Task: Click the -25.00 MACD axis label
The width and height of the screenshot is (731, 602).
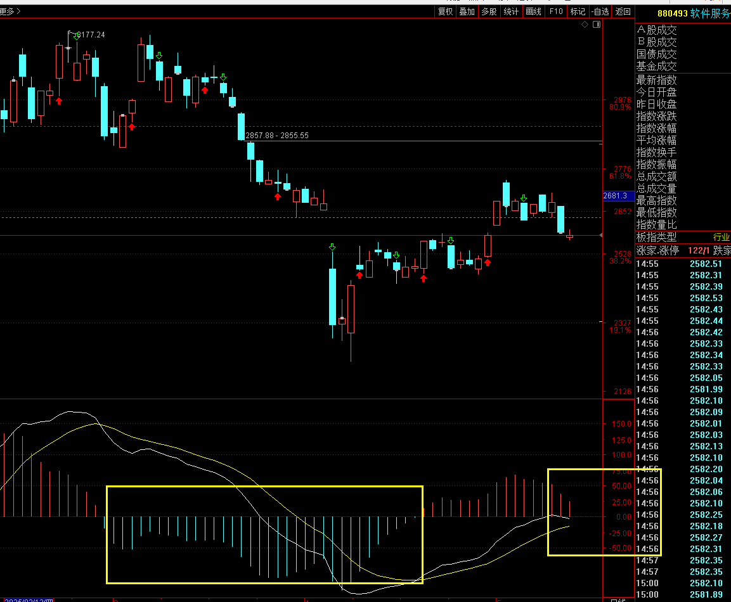Action: (621, 534)
